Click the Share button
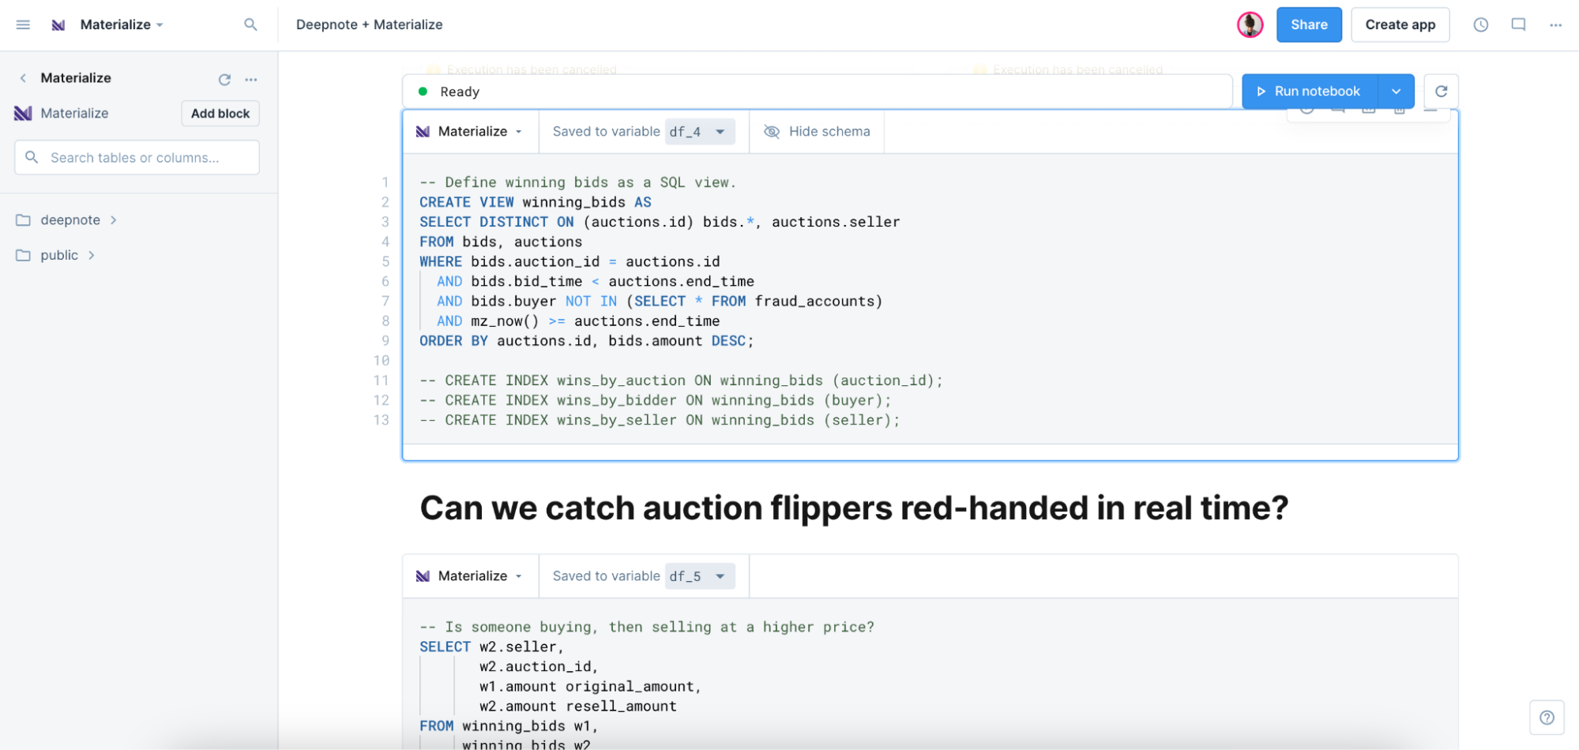Image resolution: width=1579 pixels, height=750 pixels. pos(1309,24)
